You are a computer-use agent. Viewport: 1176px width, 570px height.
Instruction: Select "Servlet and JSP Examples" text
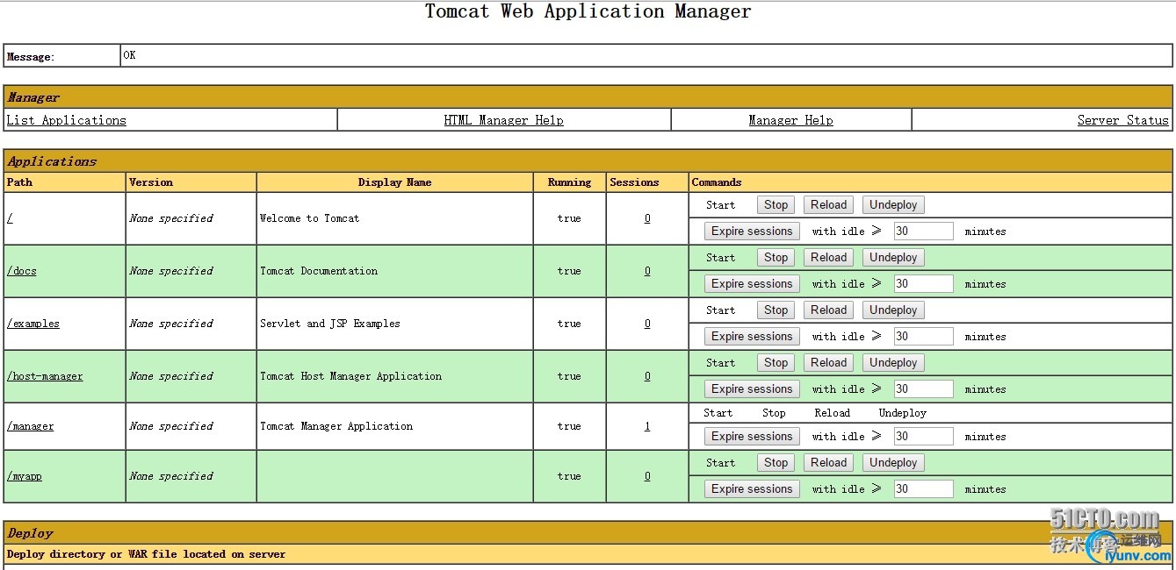330,324
